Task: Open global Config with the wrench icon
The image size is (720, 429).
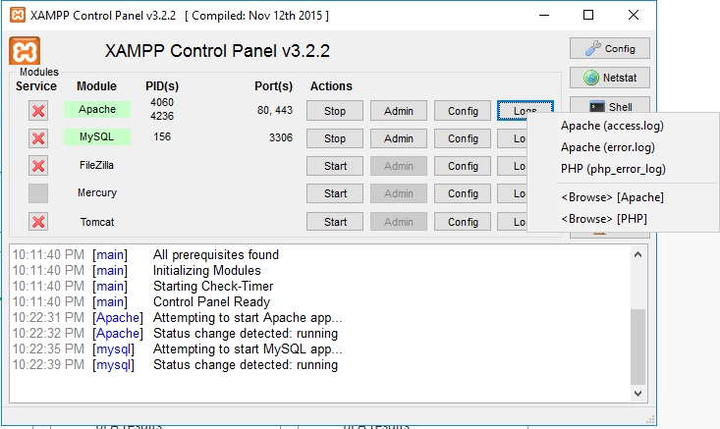Action: coord(610,48)
